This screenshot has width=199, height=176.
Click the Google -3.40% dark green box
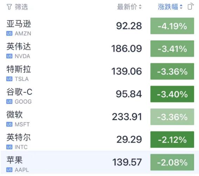172,94
